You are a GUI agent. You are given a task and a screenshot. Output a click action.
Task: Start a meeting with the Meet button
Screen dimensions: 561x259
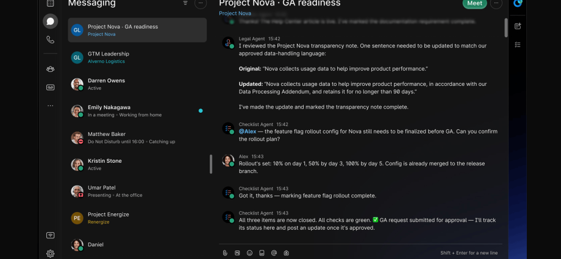coord(474,3)
